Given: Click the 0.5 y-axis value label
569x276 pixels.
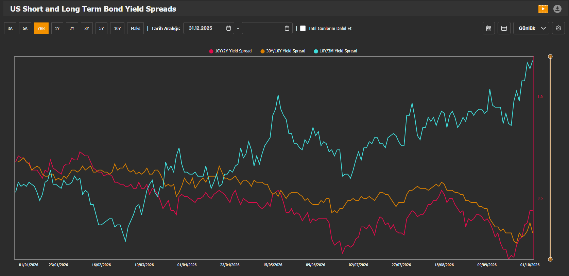Looking at the screenshot, I should pyautogui.click(x=540, y=198).
